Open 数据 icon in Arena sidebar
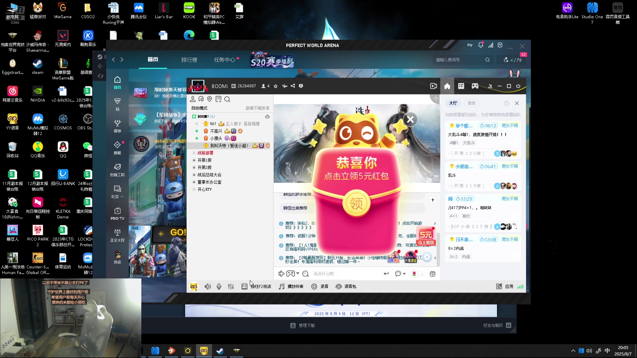 click(117, 148)
